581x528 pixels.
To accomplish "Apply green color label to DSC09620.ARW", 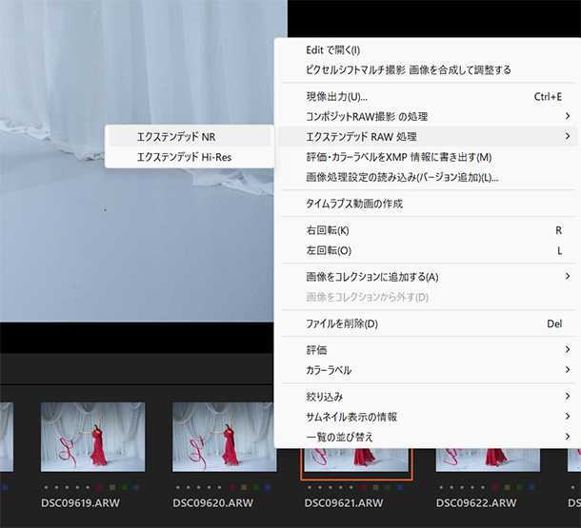I will coord(256,487).
